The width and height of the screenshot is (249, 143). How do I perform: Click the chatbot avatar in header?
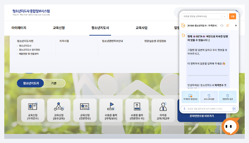(x=183, y=26)
